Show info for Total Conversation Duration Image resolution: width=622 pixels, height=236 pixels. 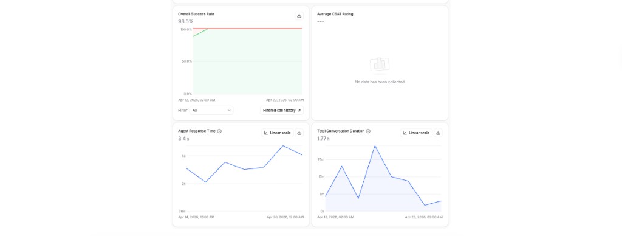(368, 131)
